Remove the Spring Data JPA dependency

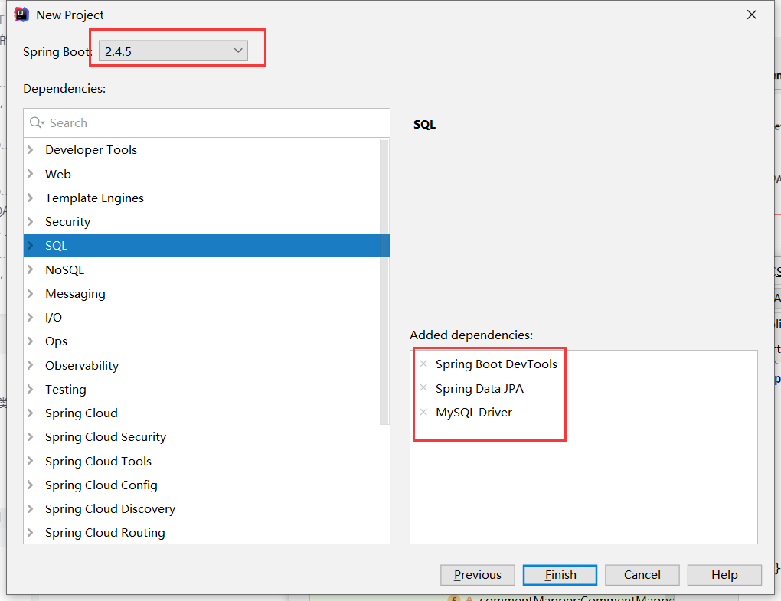423,388
